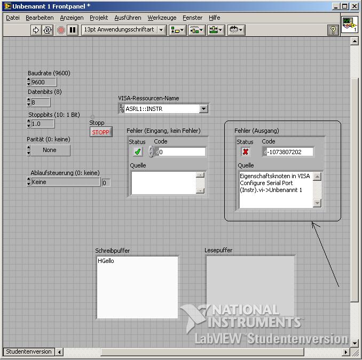Open the Align Objects toolbar menu
362x360 pixels.
[x=177, y=30]
